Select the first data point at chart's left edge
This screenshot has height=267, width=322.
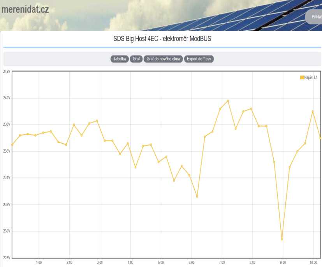pyautogui.click(x=12, y=144)
